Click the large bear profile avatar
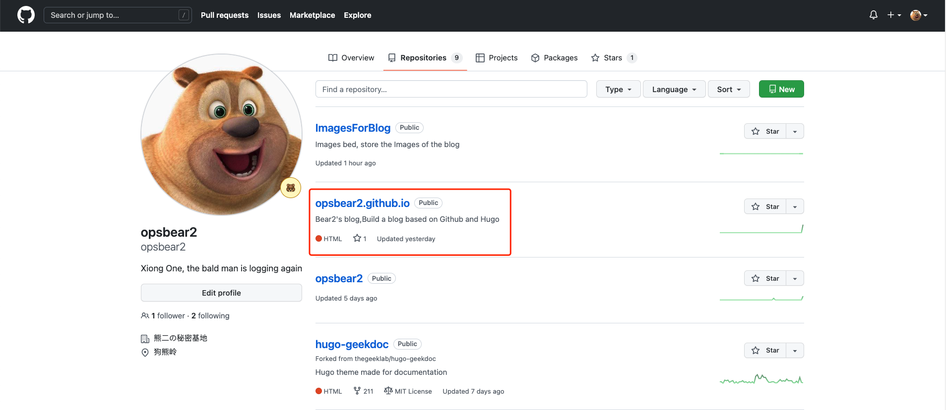 (x=221, y=134)
